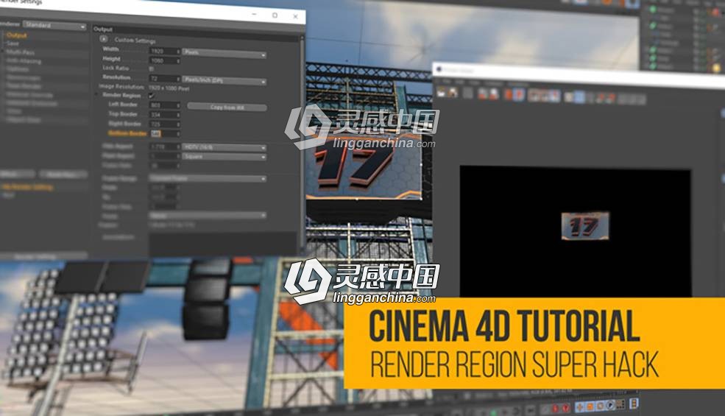Open the Animation menu in Picture Viewer
This screenshot has width=725, height=416.
coord(518,84)
